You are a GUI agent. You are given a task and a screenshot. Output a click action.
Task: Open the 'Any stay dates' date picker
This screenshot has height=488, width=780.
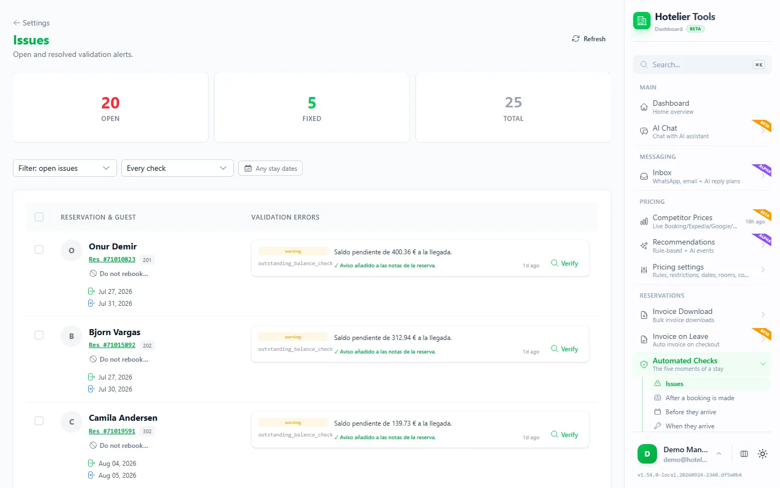tap(270, 169)
